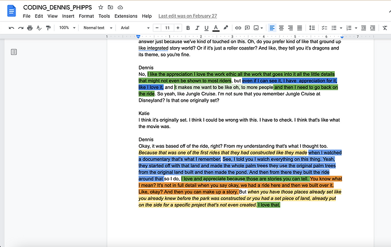The image size is (391, 247).
Task: Click the orange highlighted 'You know what' text
Action: 326,179
